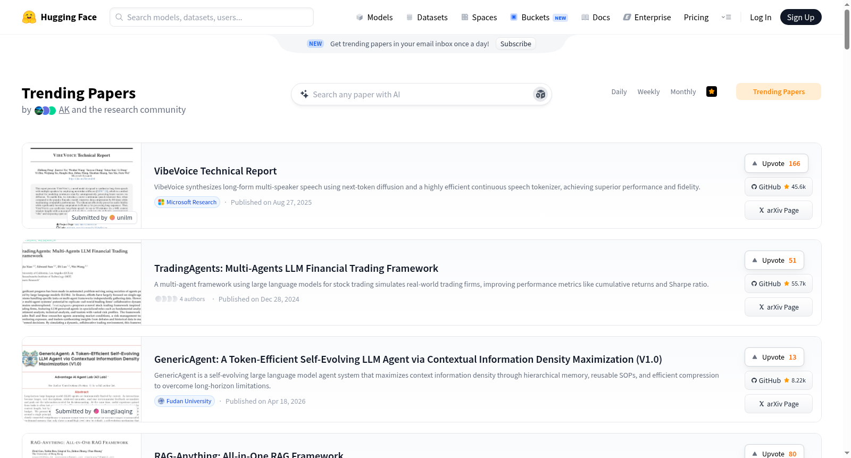Click the Docs book icon
This screenshot has width=851, height=458.
585,17
